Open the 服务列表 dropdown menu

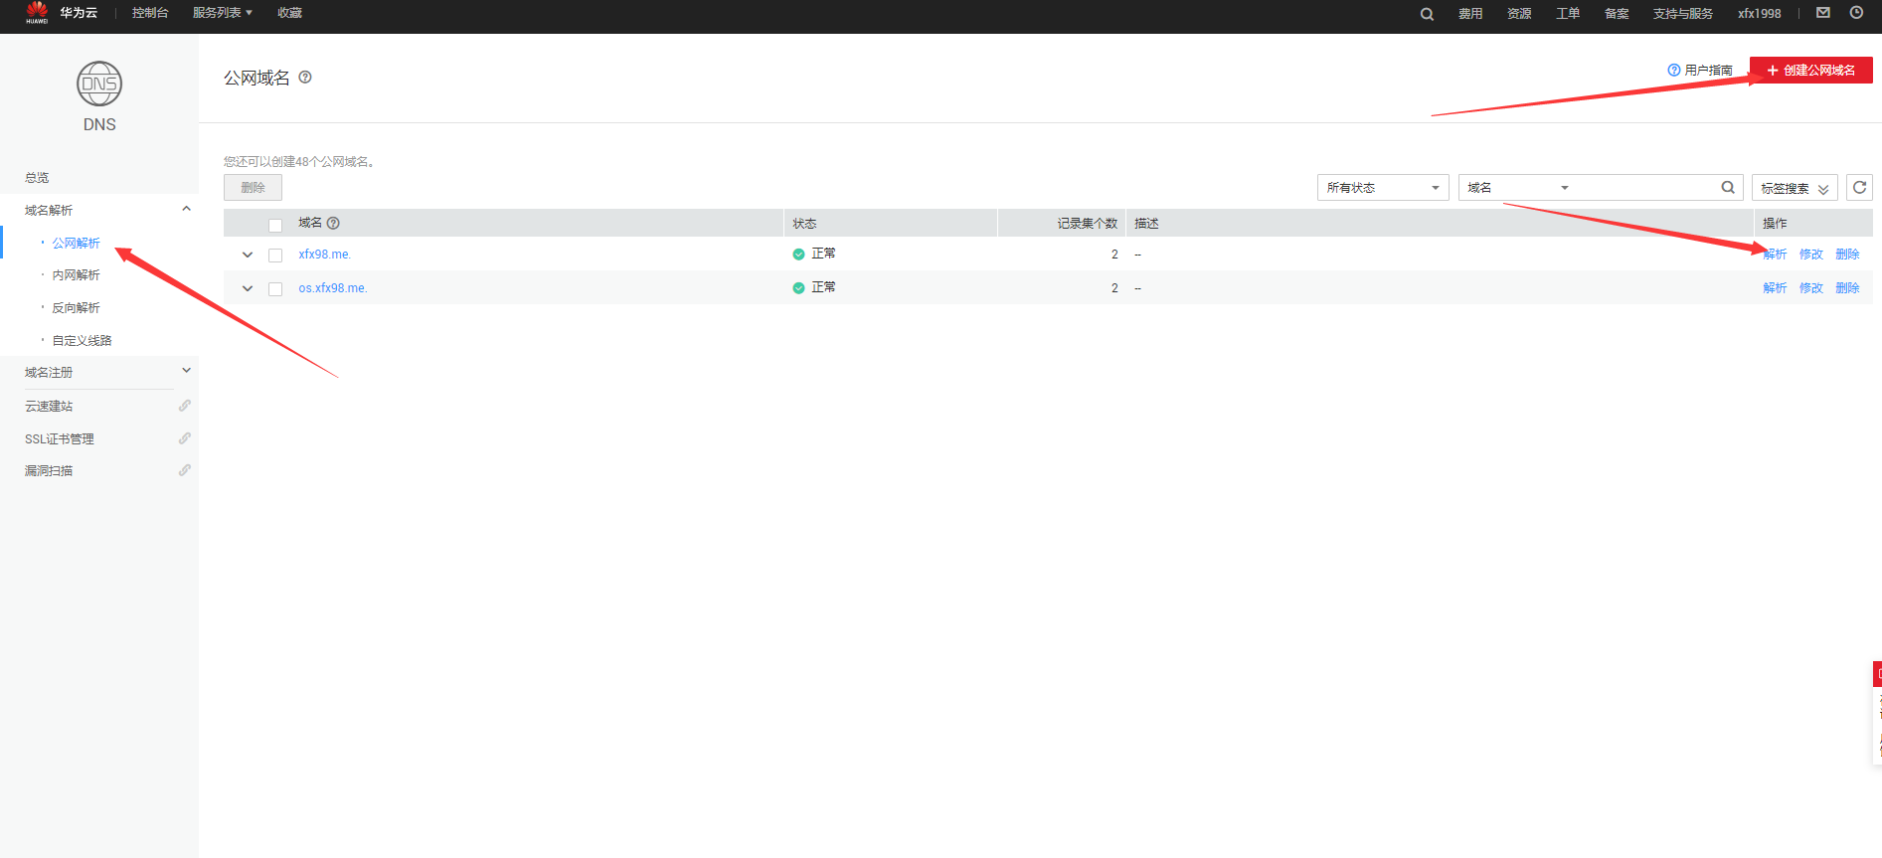223,13
